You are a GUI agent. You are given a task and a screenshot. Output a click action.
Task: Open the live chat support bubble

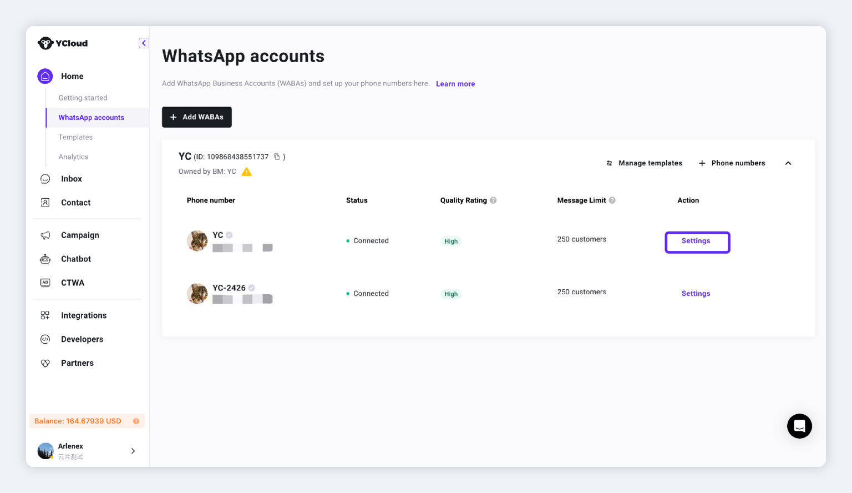[799, 426]
